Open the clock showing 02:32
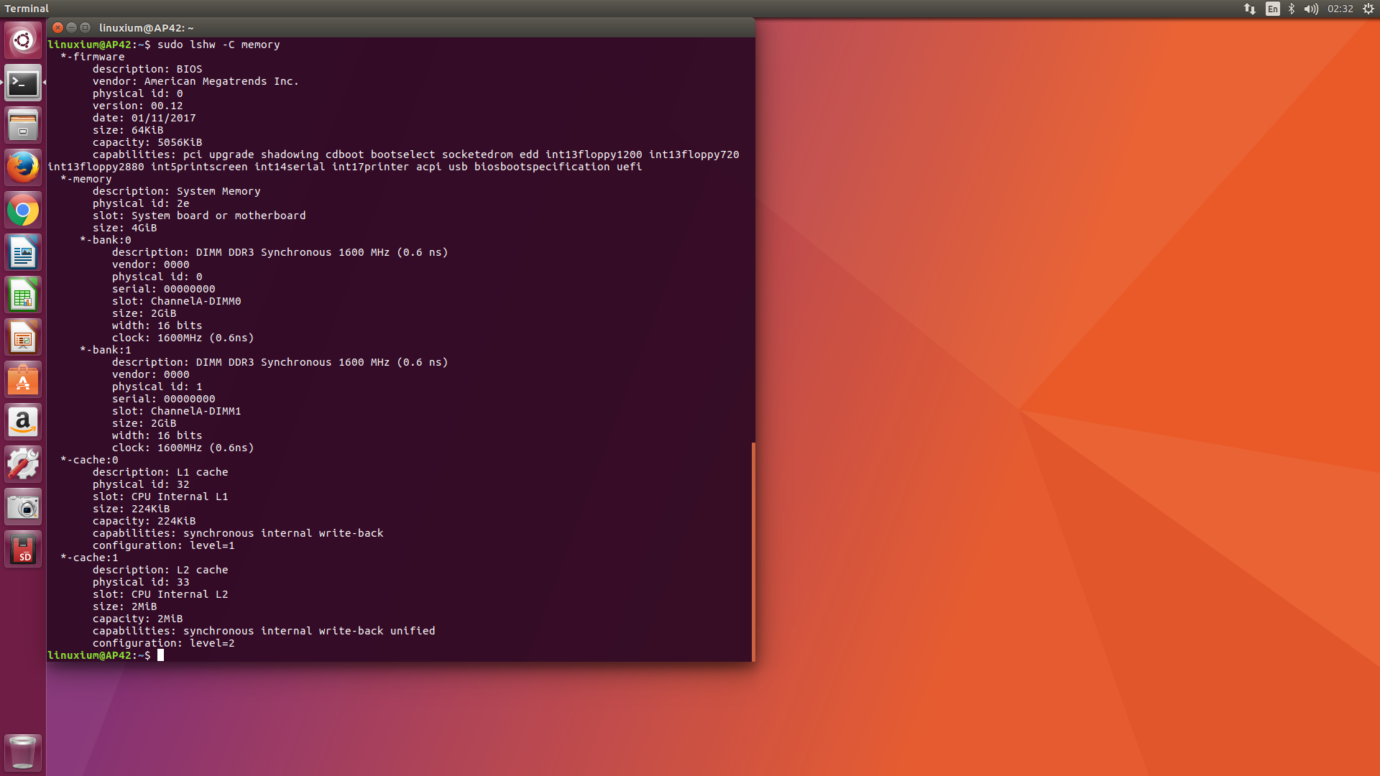 (1340, 9)
